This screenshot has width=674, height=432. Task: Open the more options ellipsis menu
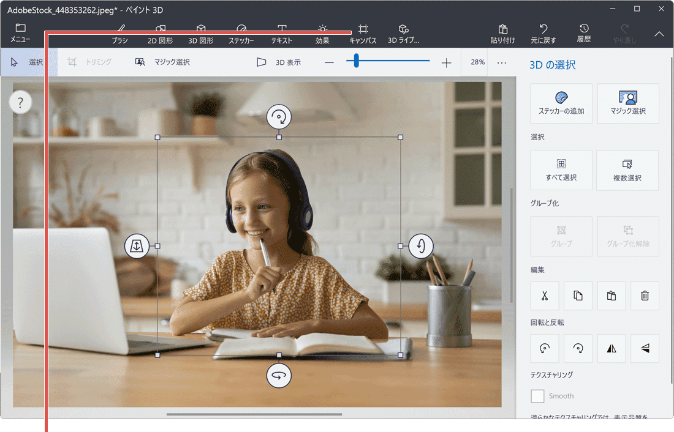pos(502,62)
